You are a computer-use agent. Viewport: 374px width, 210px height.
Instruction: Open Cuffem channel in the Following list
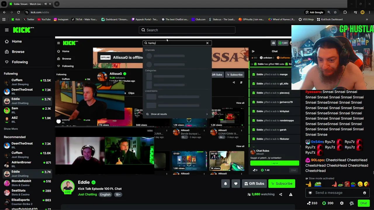pyautogui.click(x=27, y=82)
